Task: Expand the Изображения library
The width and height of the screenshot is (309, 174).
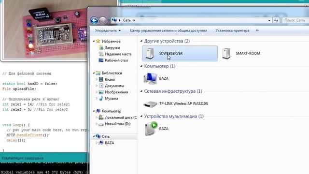Action: 97,92
